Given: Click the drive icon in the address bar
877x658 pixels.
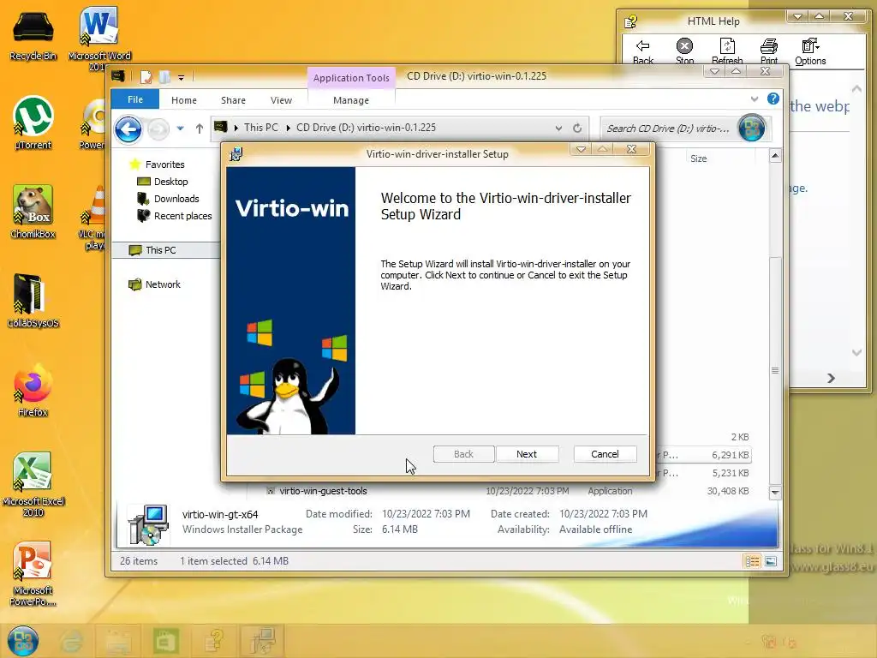Looking at the screenshot, I should (x=221, y=127).
